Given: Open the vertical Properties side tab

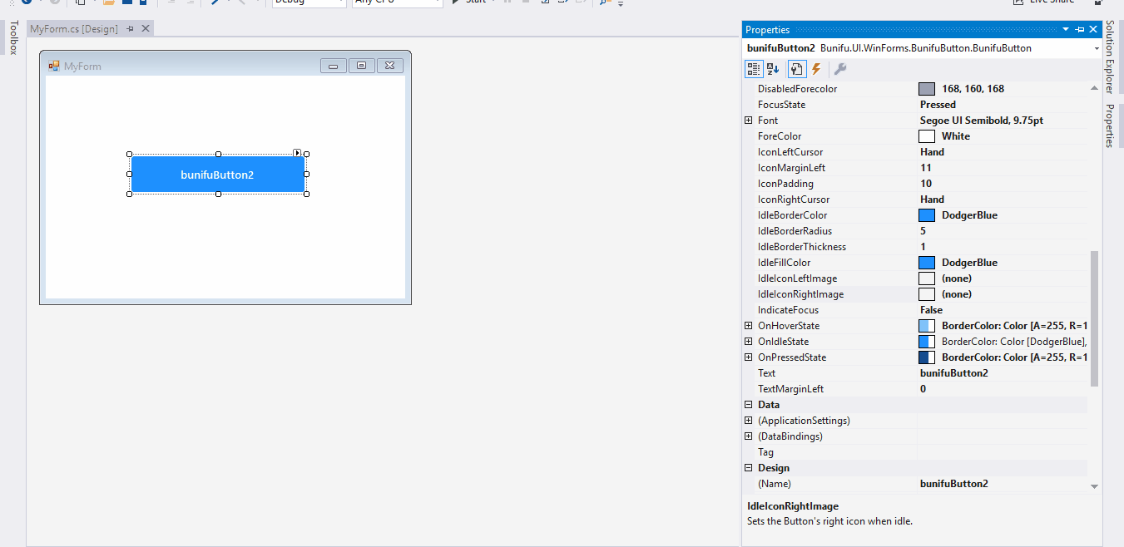Looking at the screenshot, I should [x=1110, y=126].
